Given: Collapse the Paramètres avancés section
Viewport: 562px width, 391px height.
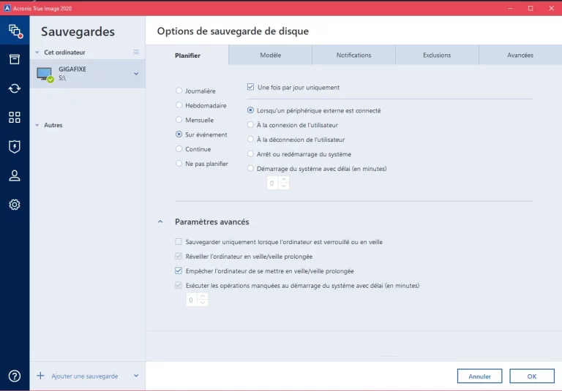Looking at the screenshot, I should click(x=160, y=222).
